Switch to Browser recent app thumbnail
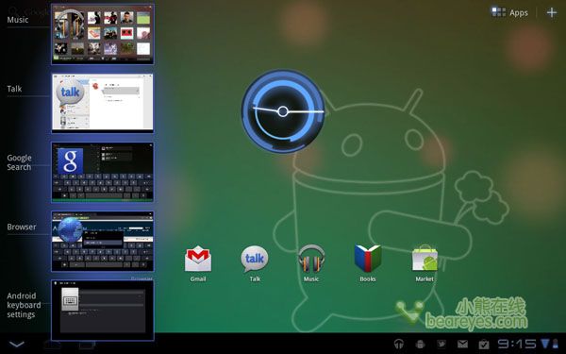The image size is (566, 354). coord(103,242)
